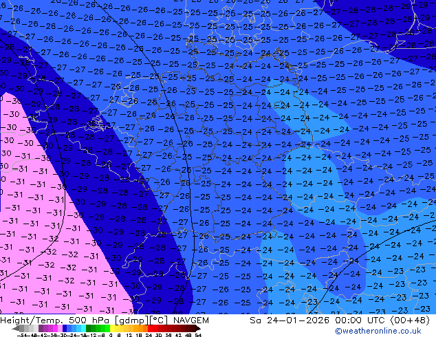Viewport: 436px width, 337px height.
Task: Click the pale pink legend swatch left of dark blue
Action: (60, 328)
